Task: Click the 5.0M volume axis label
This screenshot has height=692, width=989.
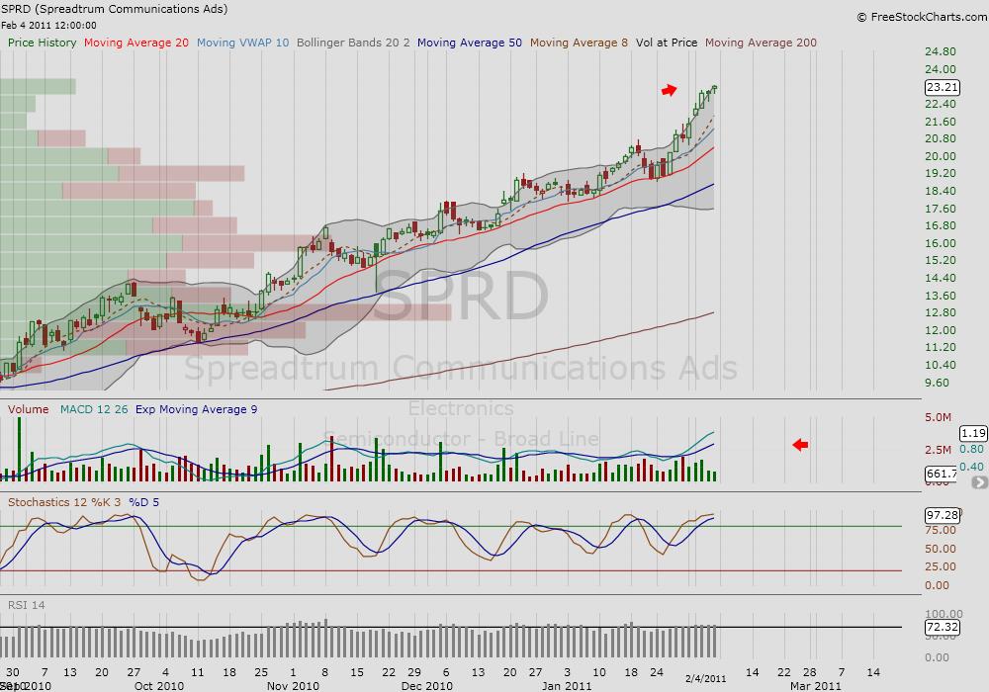Action: (x=939, y=417)
